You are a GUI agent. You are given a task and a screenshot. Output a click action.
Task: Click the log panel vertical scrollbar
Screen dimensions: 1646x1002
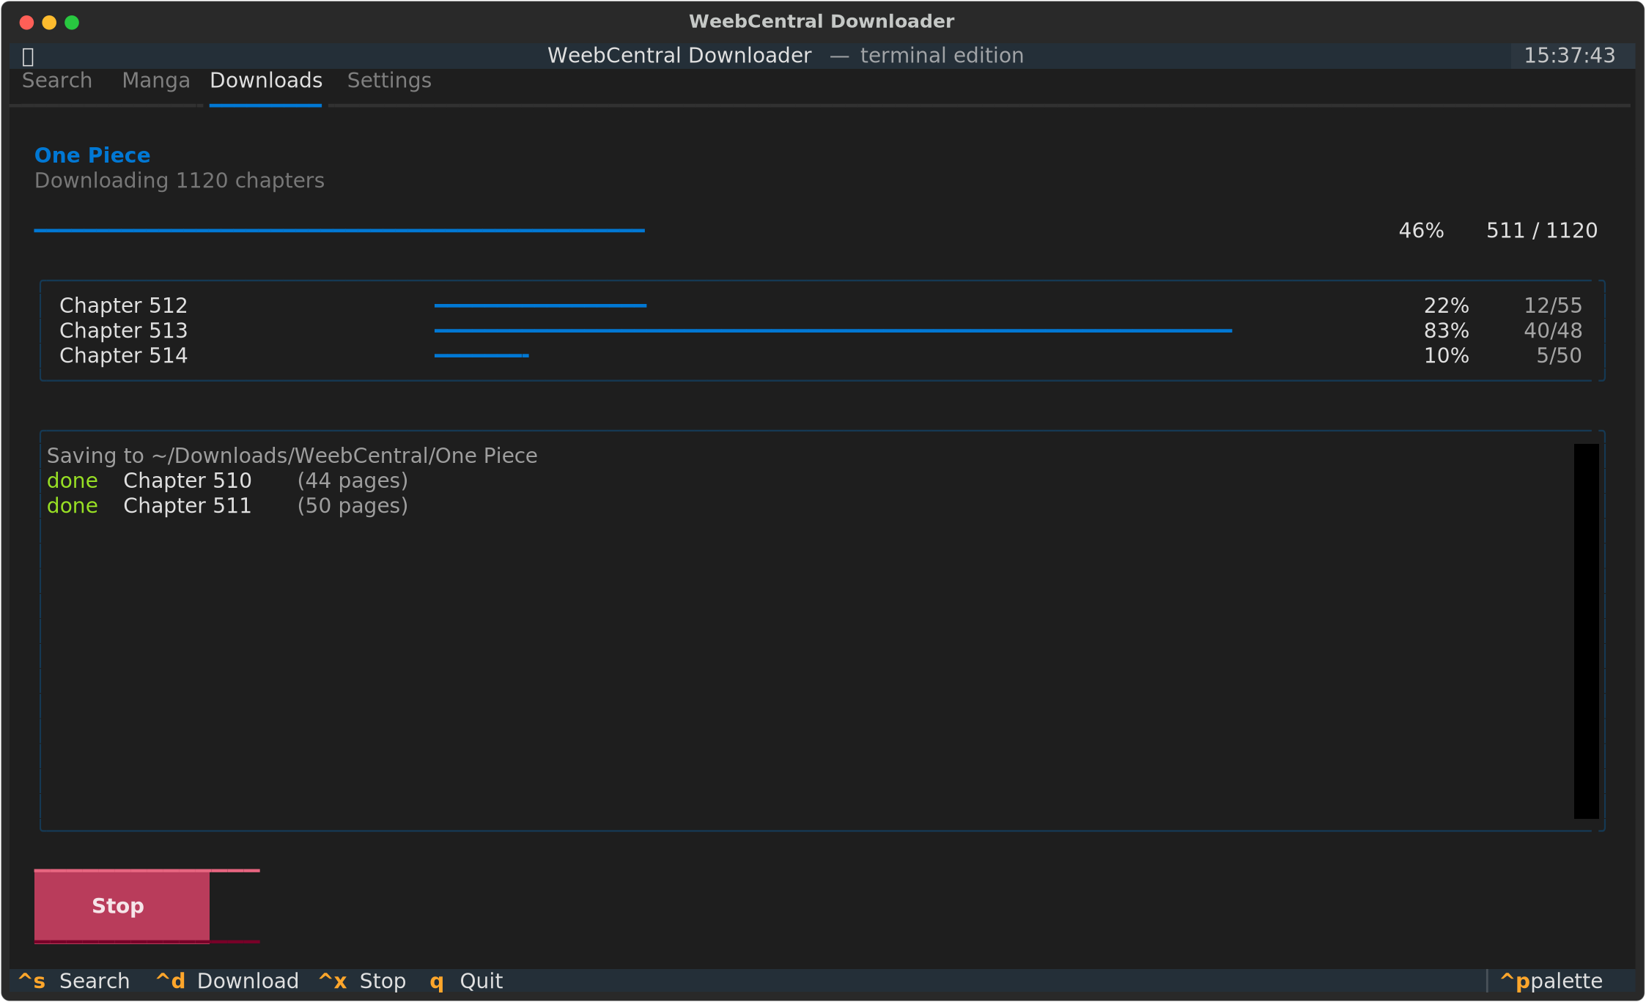pyautogui.click(x=1586, y=631)
